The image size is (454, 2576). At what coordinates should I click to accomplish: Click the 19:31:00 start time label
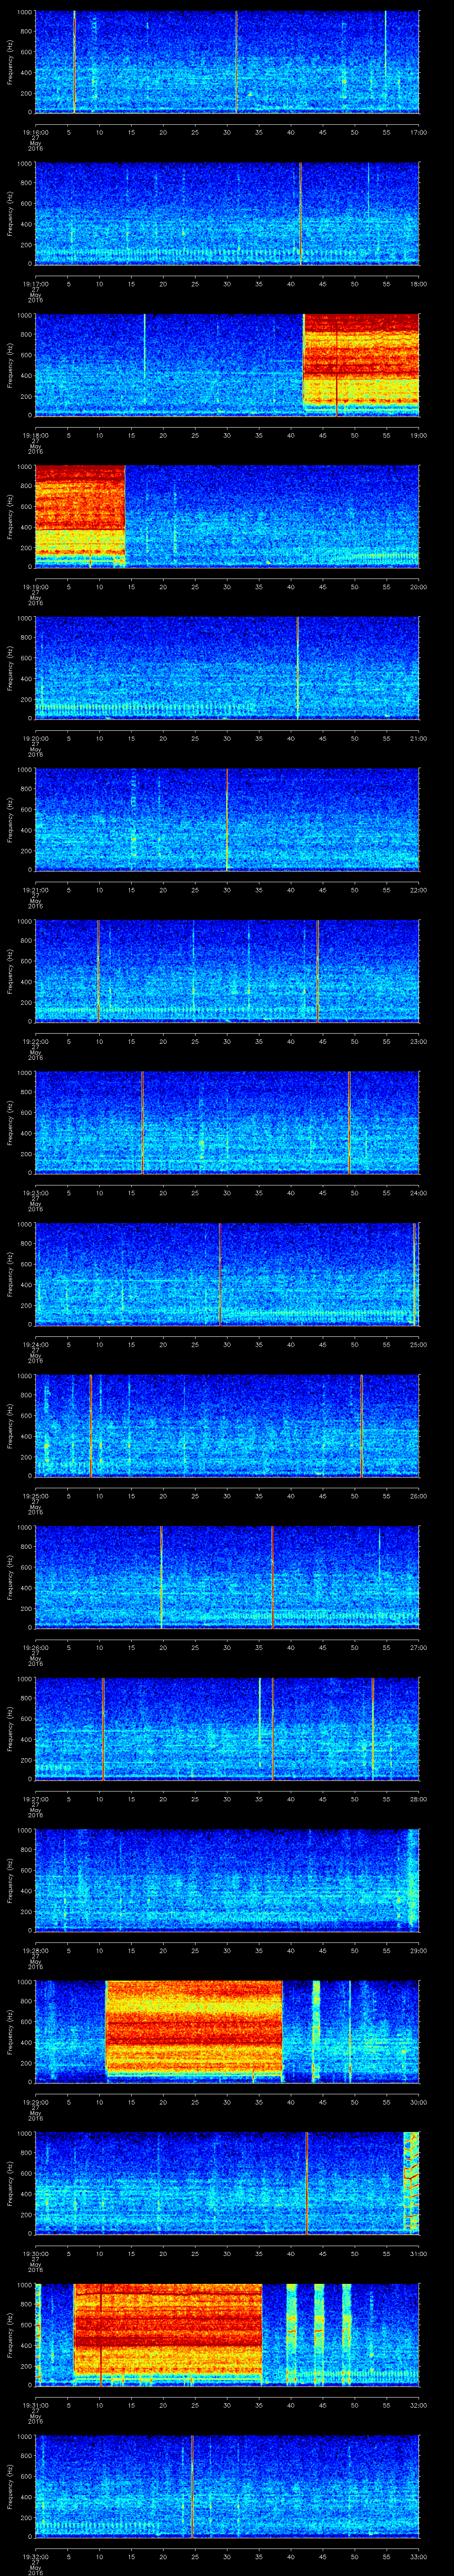coord(35,2405)
